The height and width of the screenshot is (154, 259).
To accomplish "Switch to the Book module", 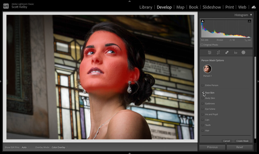I will (x=193, y=7).
